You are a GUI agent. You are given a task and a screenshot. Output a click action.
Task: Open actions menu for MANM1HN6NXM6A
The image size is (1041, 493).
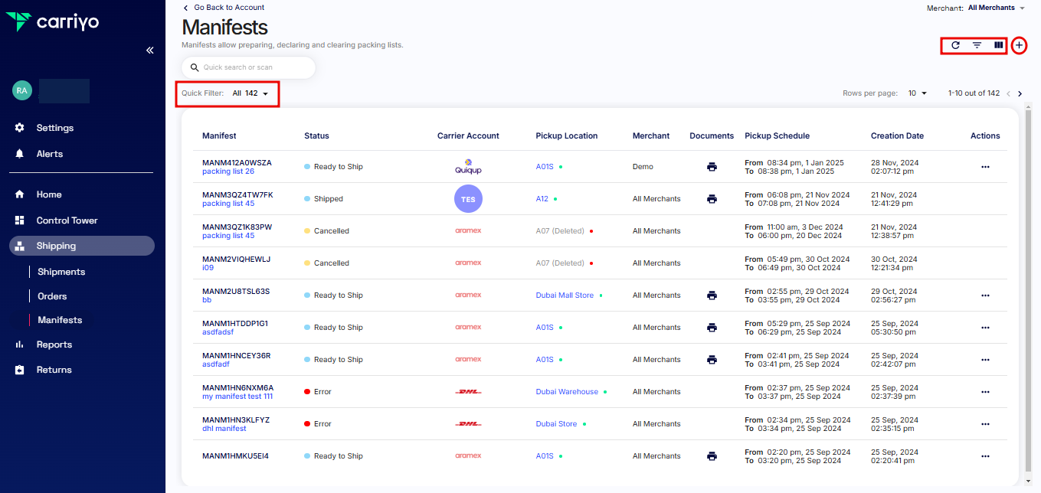point(985,392)
